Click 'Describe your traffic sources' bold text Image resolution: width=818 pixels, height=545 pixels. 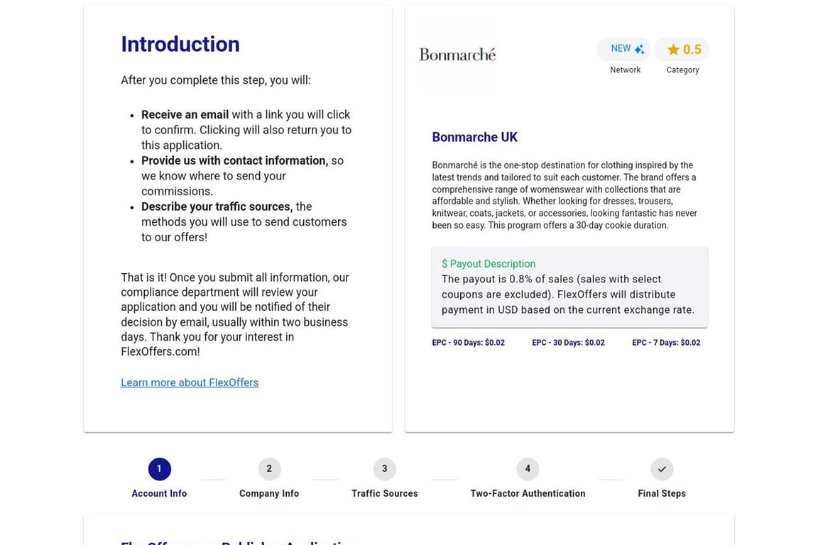(217, 207)
